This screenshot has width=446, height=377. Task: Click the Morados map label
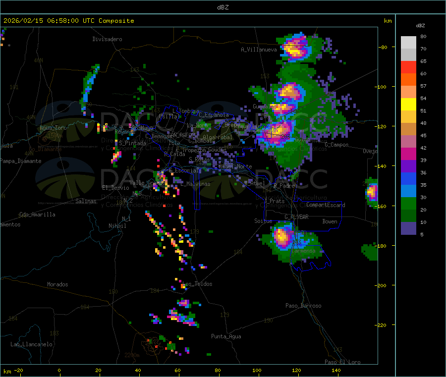pos(57,284)
